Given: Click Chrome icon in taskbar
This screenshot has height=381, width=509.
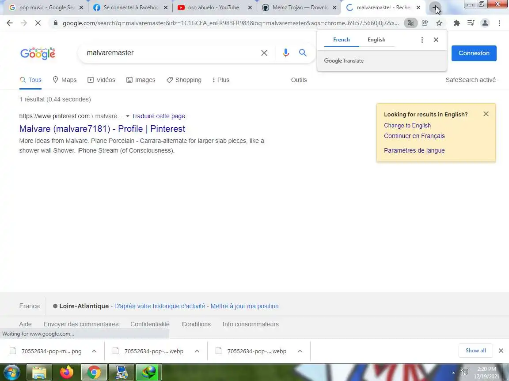Looking at the screenshot, I should tap(94, 372).
